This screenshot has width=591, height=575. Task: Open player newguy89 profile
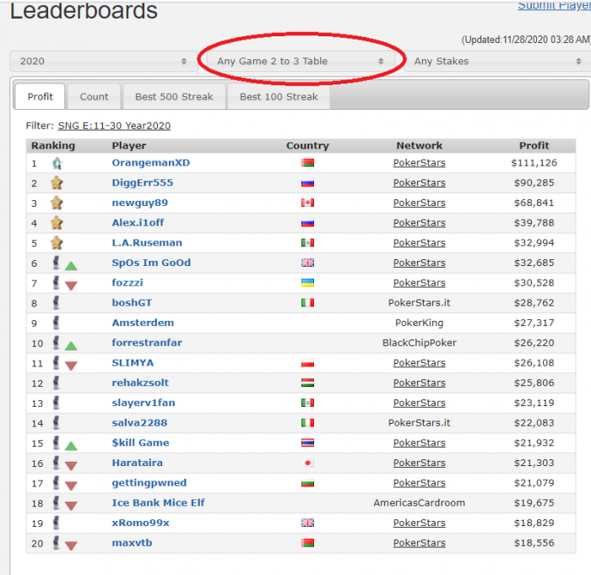(140, 203)
